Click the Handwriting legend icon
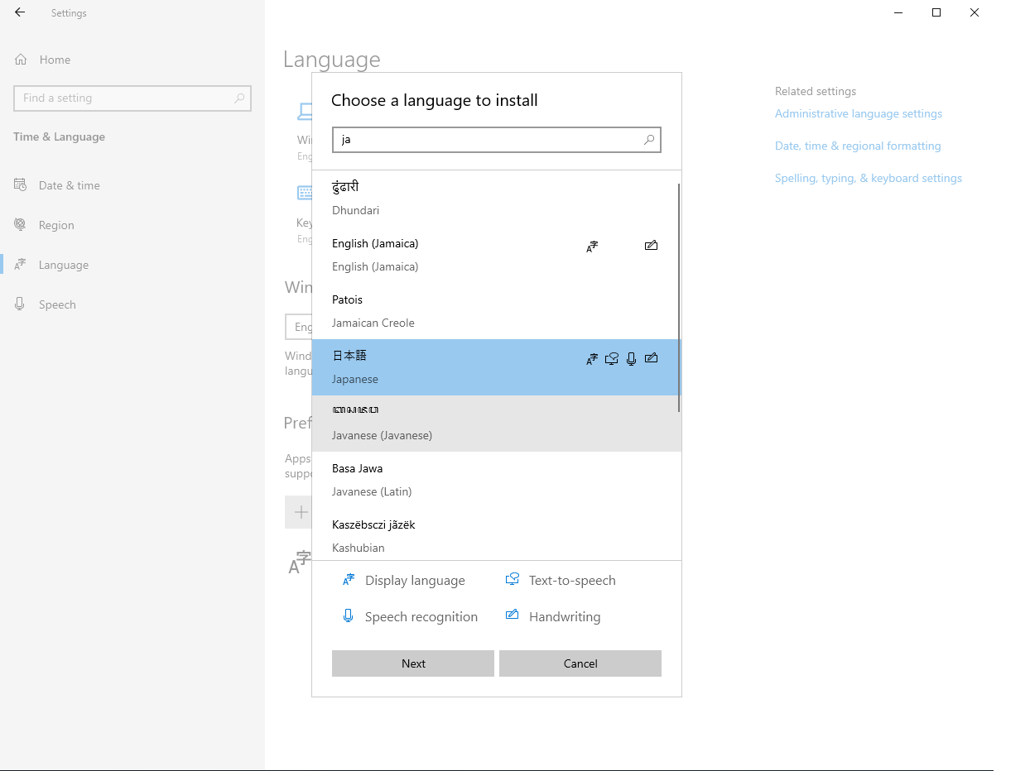 [x=513, y=615]
